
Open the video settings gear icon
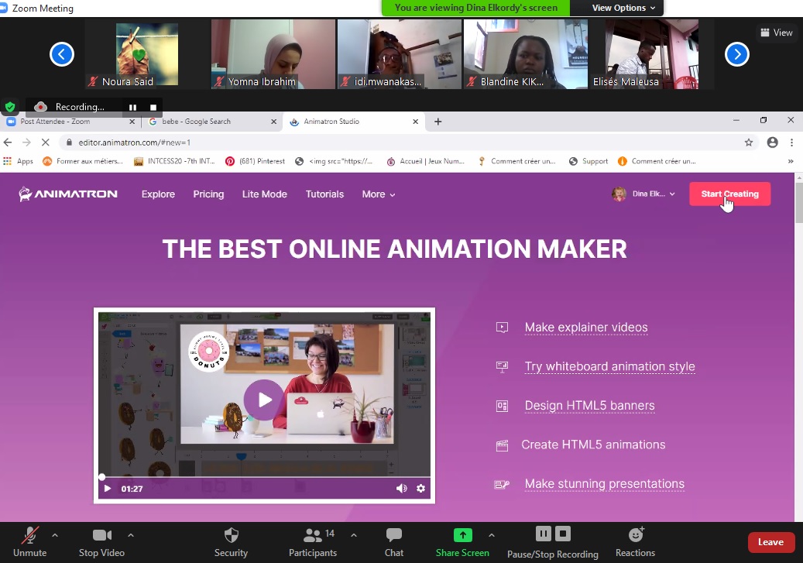tap(420, 489)
